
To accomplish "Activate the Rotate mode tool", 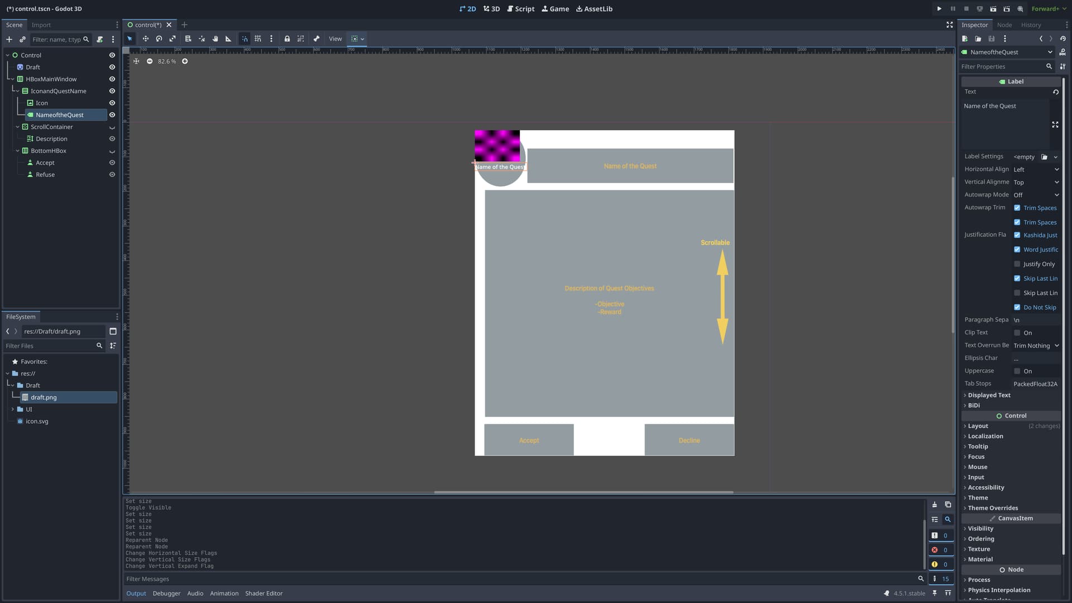I will pyautogui.click(x=159, y=39).
